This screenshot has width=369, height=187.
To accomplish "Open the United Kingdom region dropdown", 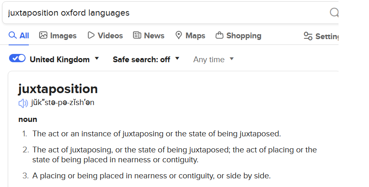I will [97, 59].
